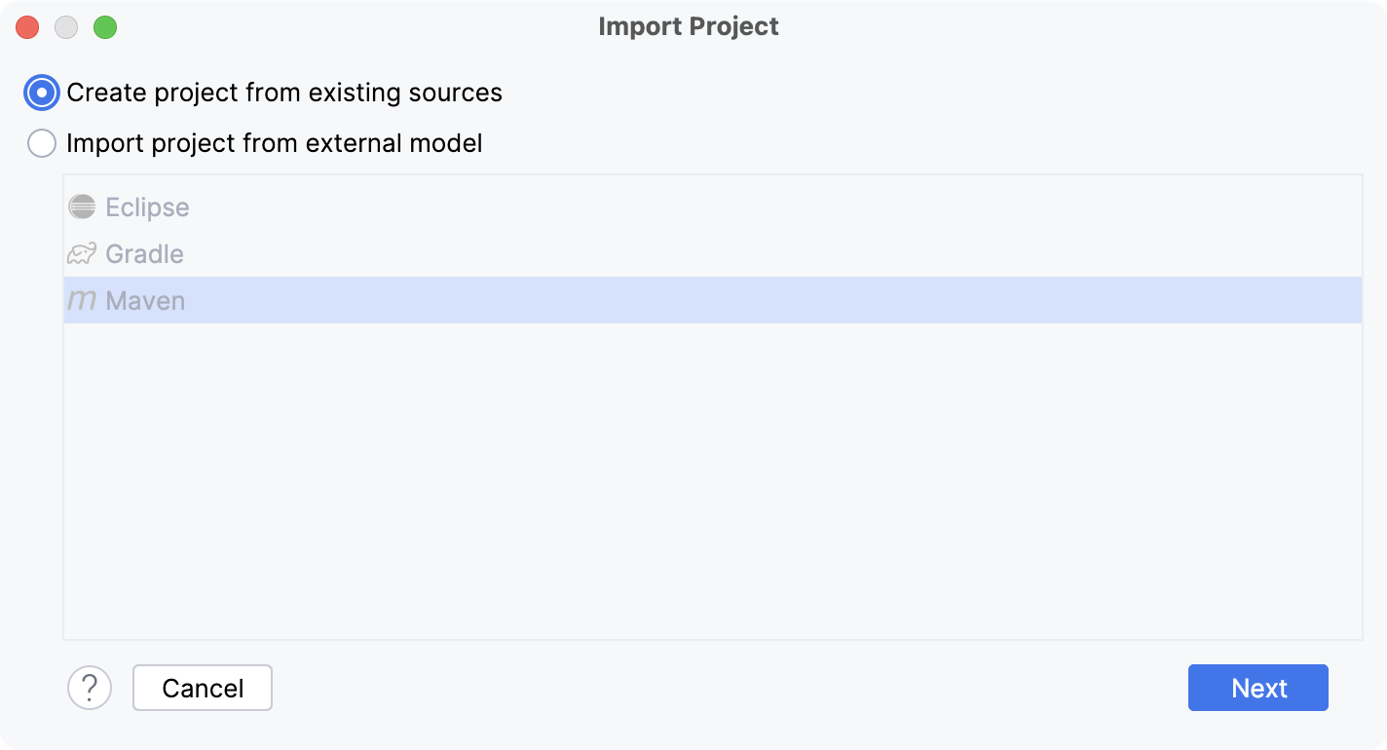Select the Gradle import model

point(144,253)
